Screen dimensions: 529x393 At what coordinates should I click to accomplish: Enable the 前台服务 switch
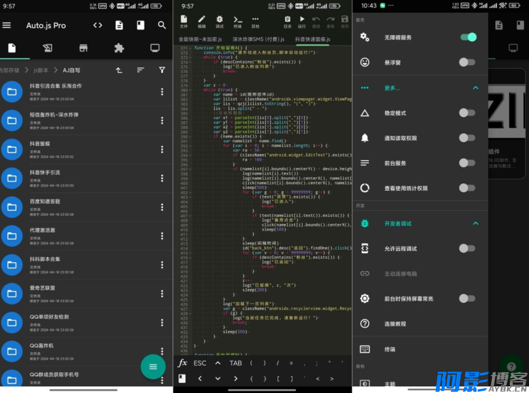[x=467, y=163]
